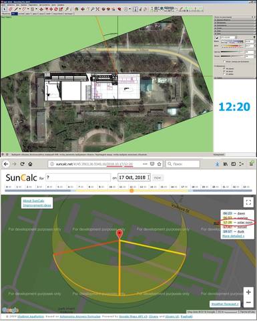This screenshot has height=321, width=257.
Task: Open the map in fullscreen view
Action: (248, 202)
